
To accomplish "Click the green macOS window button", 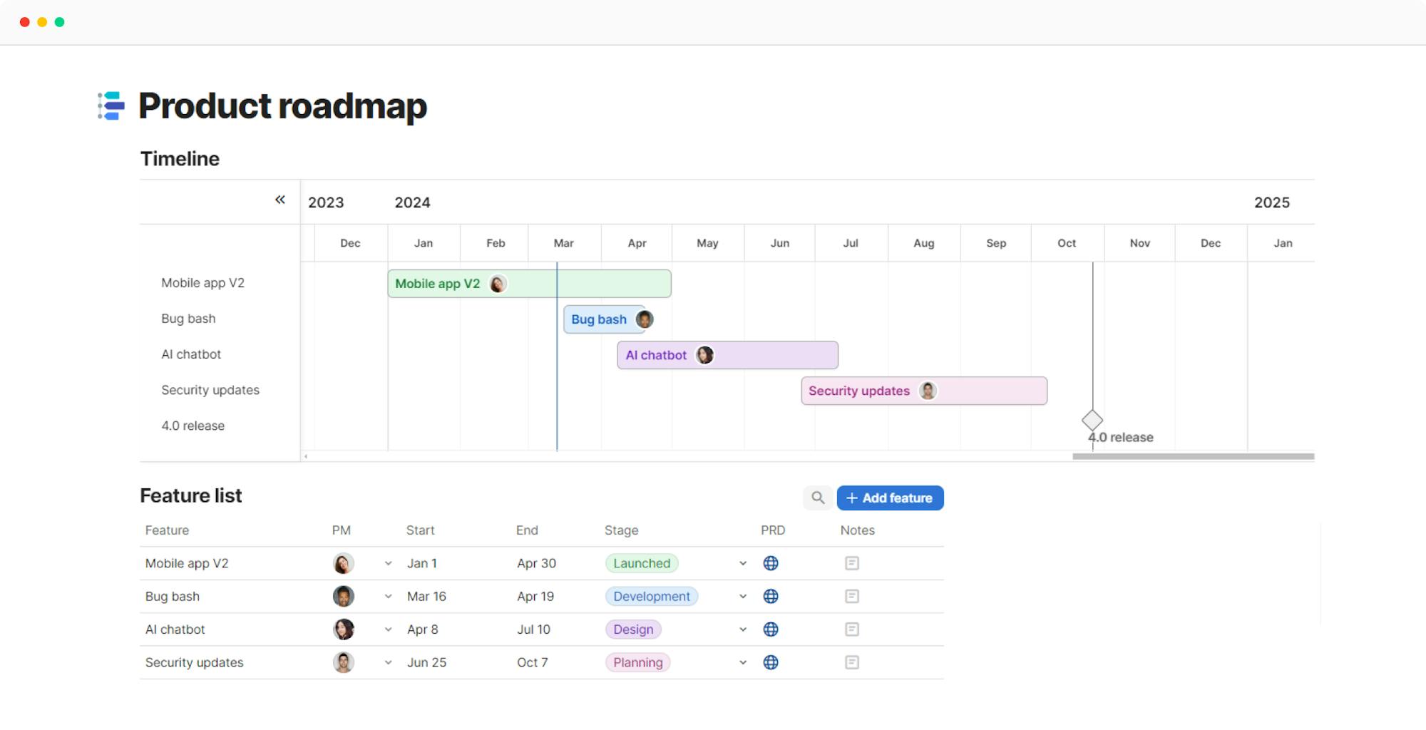I will pos(60,22).
